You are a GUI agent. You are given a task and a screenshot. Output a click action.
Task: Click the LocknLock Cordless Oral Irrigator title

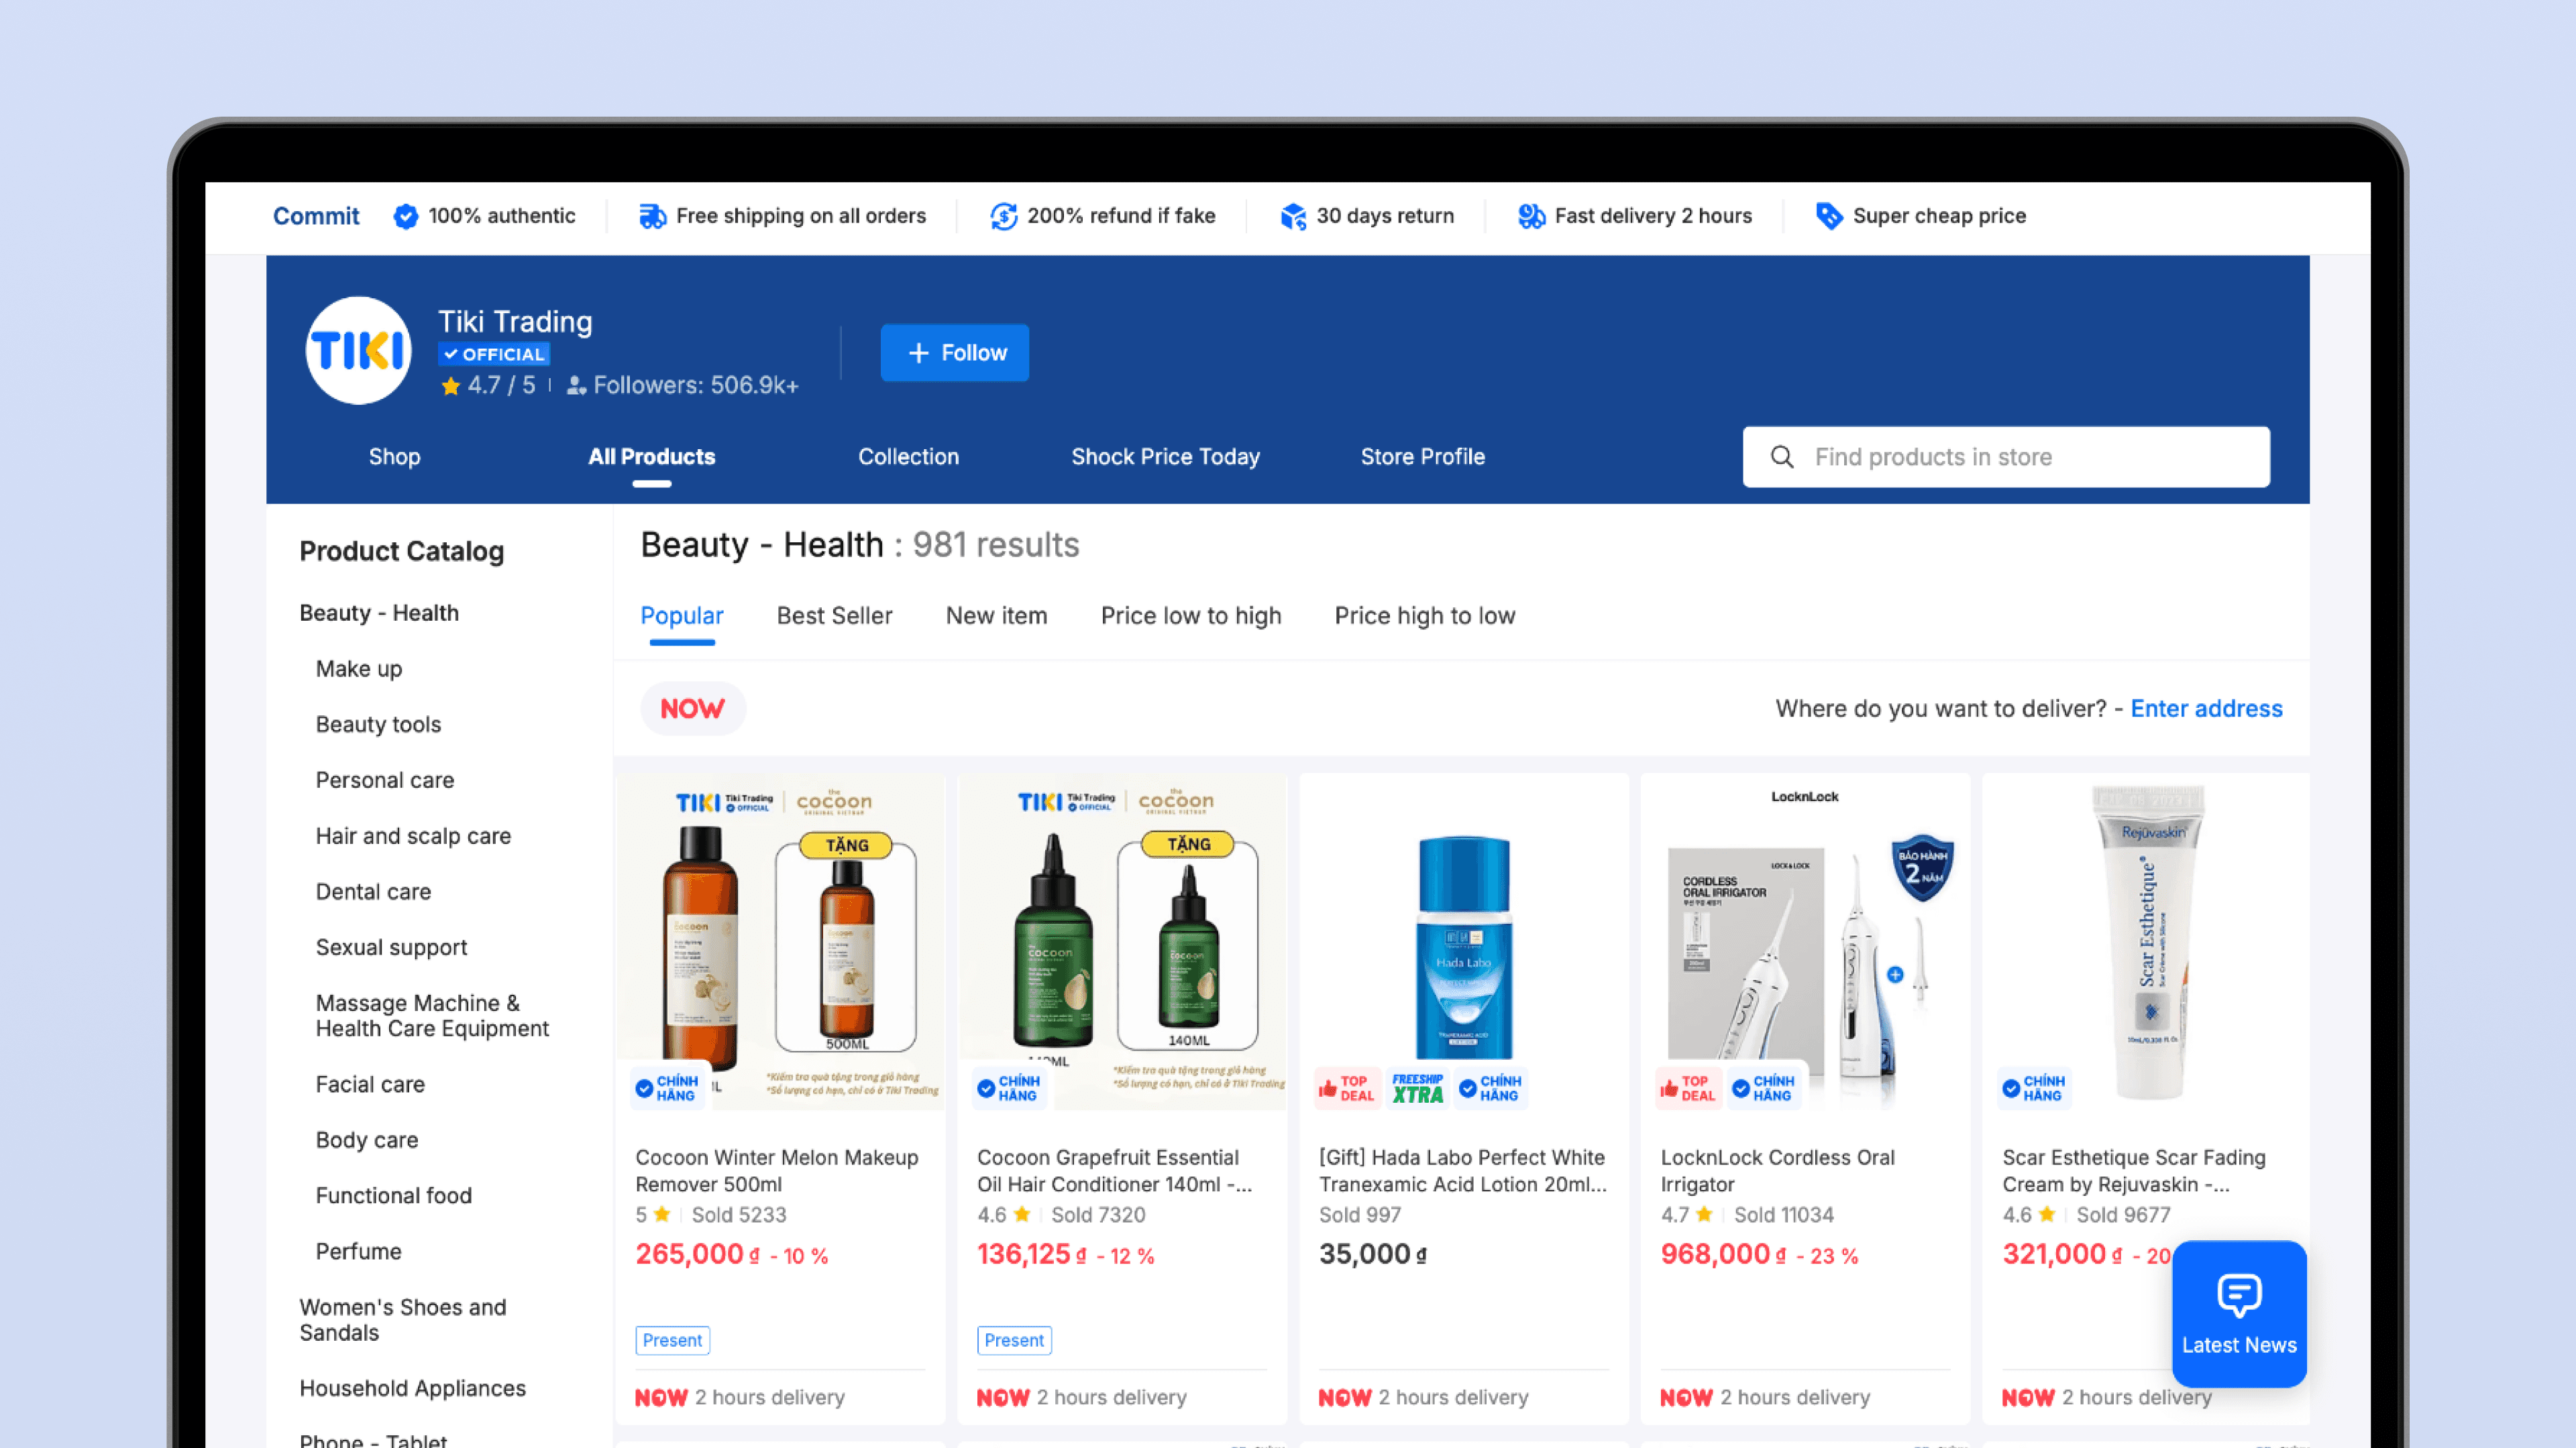1778,1170
